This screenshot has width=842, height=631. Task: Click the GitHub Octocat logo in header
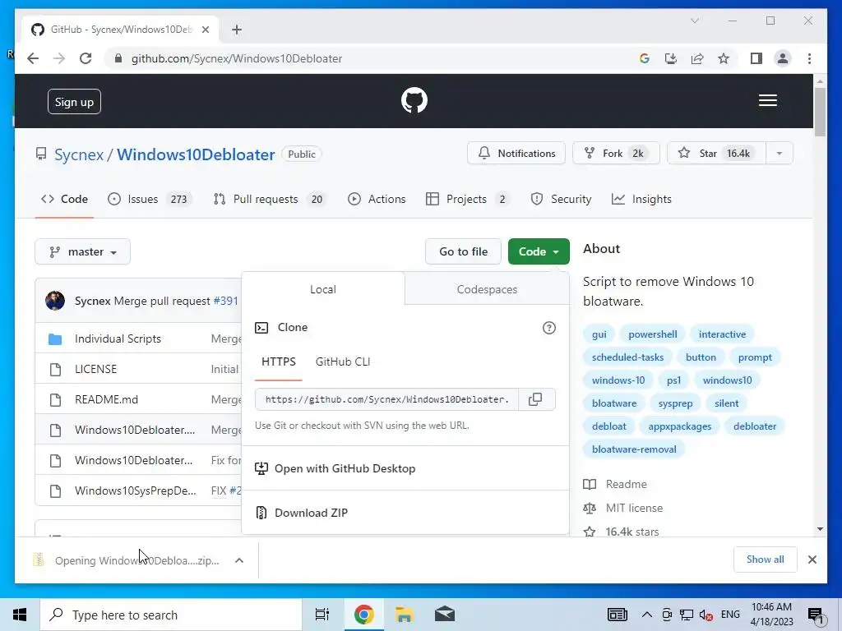(x=414, y=100)
